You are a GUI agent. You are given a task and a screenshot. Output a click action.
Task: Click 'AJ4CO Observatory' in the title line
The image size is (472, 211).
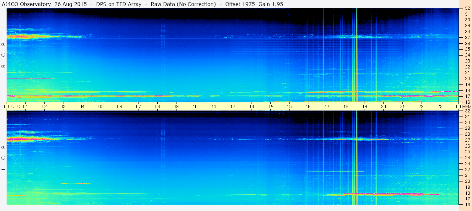click(x=26, y=4)
